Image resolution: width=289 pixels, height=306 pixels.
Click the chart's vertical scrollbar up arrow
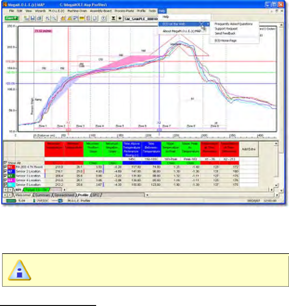click(281, 25)
